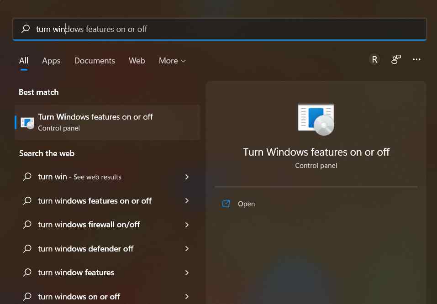Click the magnifier icon in search box

pos(26,29)
